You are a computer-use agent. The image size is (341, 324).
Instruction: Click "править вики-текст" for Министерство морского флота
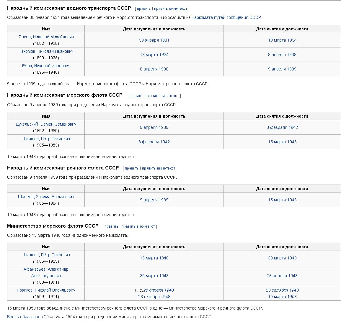[x=138, y=226]
